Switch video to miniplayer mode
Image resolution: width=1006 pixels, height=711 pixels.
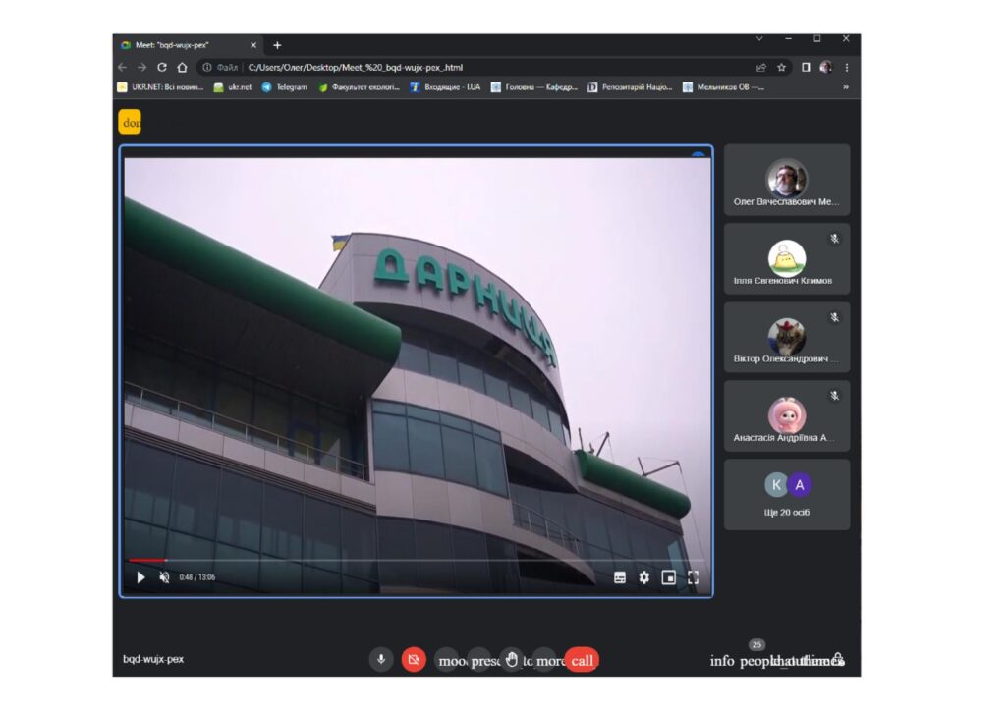[x=669, y=577]
